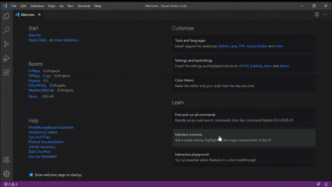Open the Accounts icon in activity bar
The width and height of the screenshot is (332, 187).
pos(6,159)
